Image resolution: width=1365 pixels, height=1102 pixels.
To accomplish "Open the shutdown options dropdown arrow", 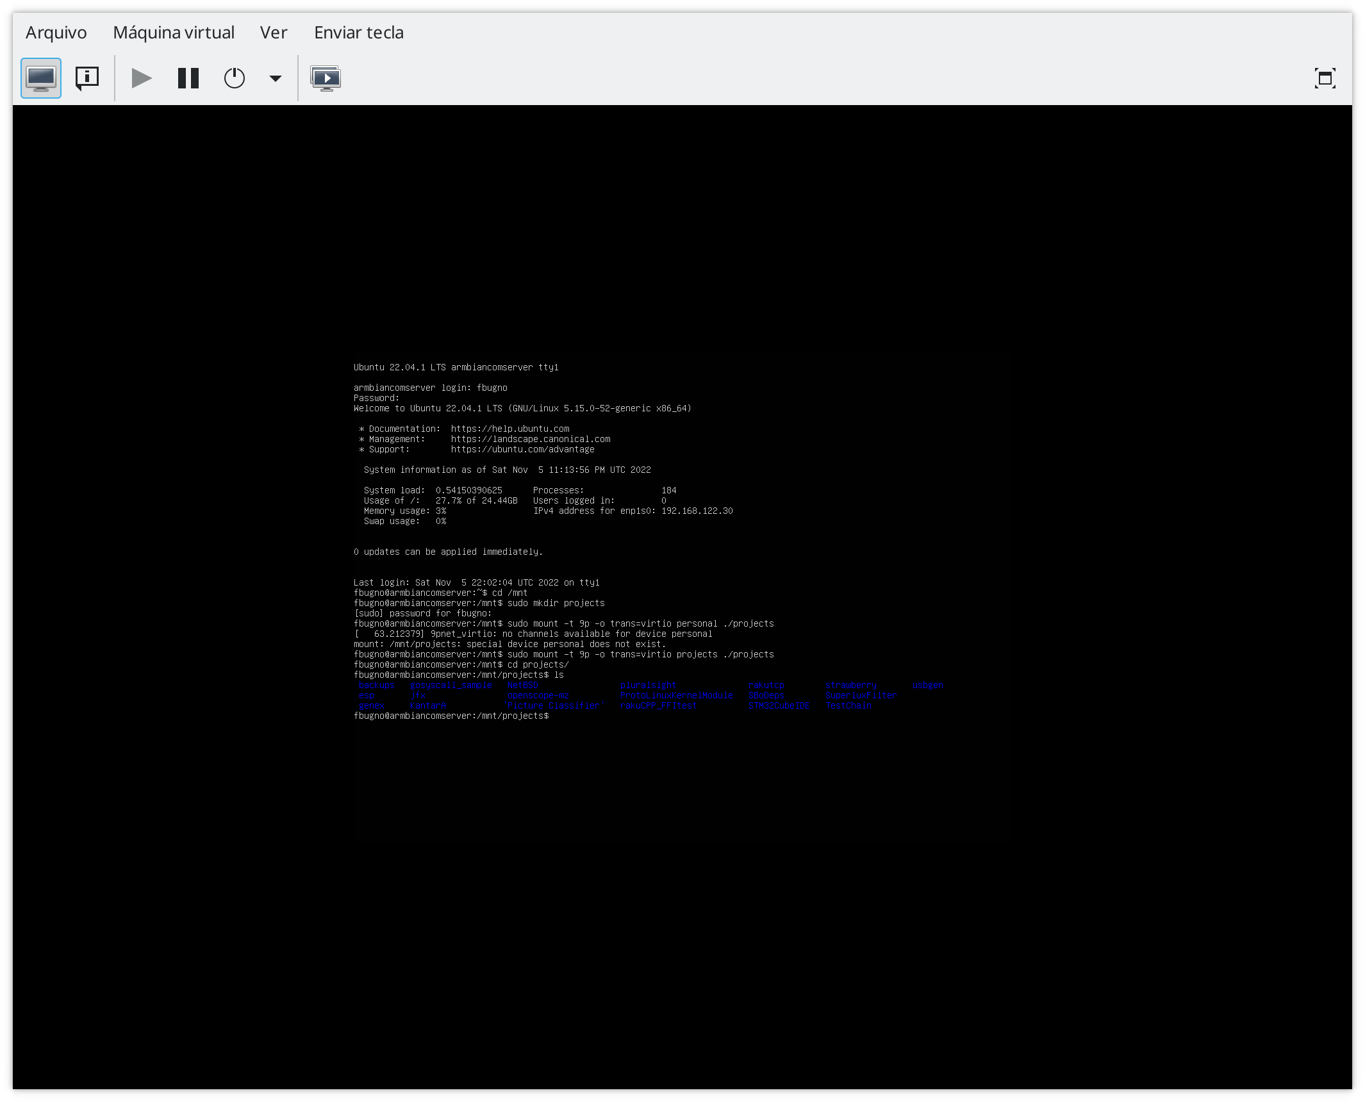I will pyautogui.click(x=275, y=78).
